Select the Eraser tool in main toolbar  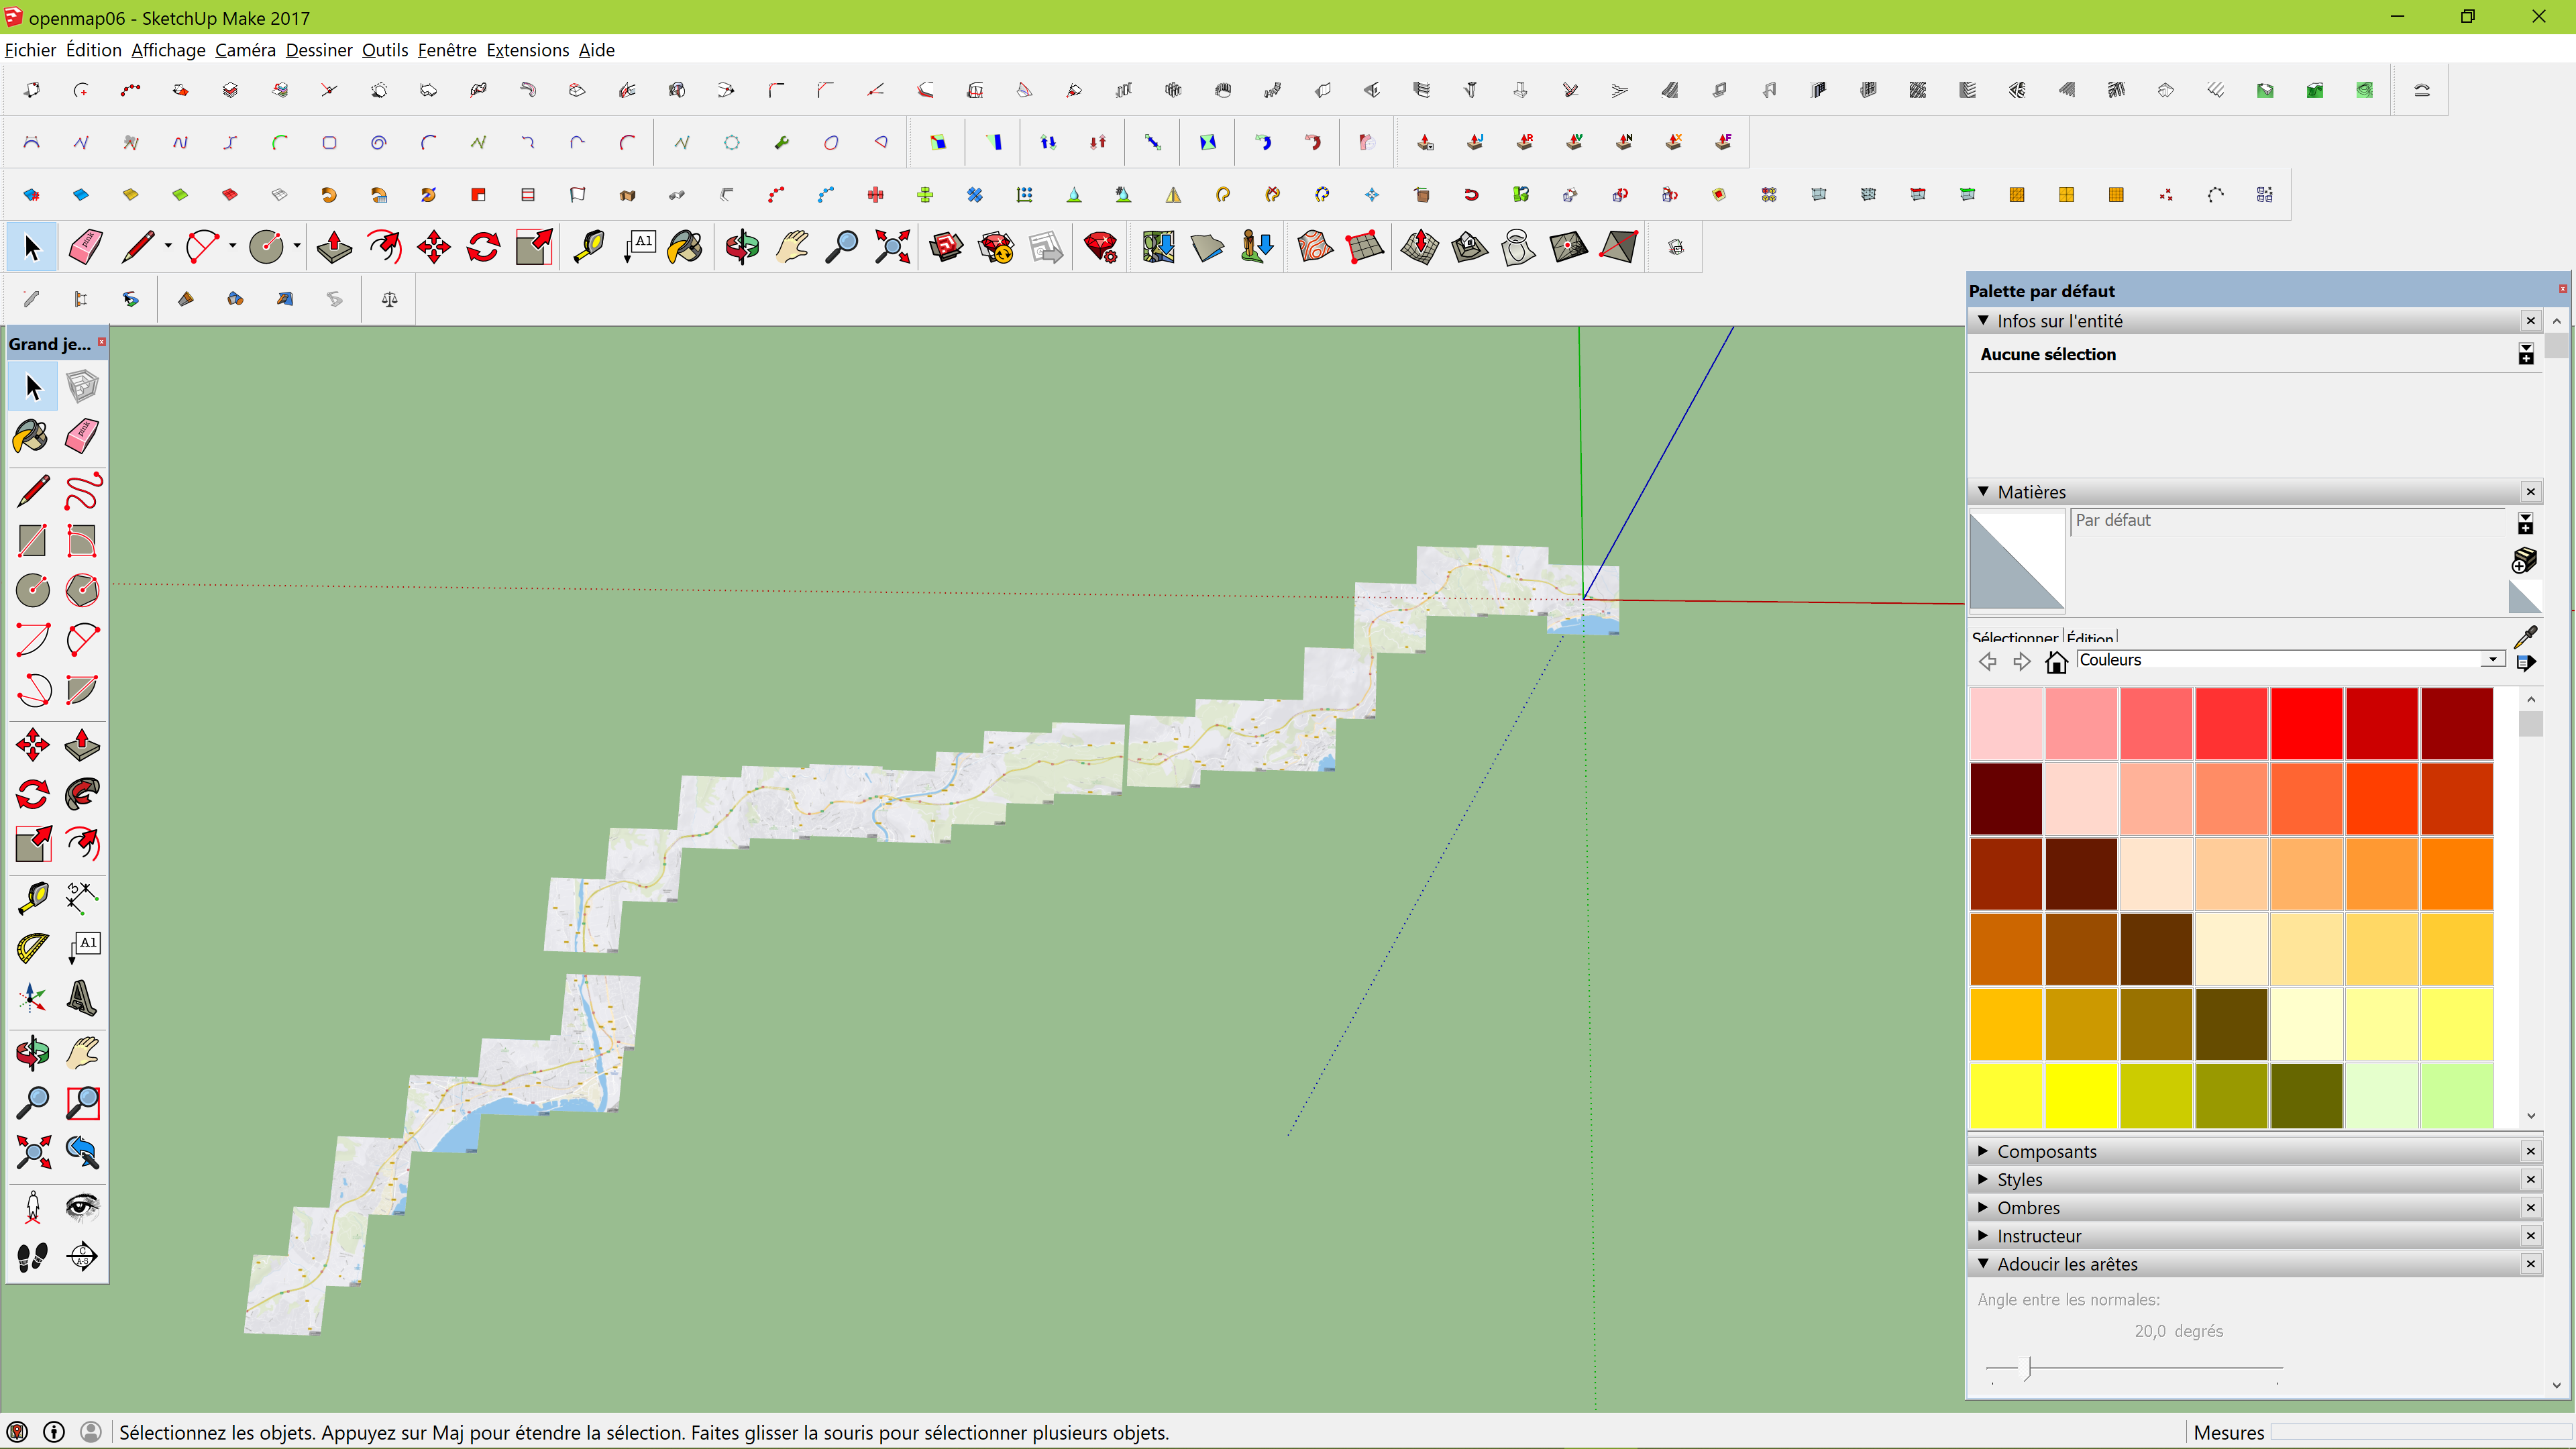pyautogui.click(x=85, y=247)
